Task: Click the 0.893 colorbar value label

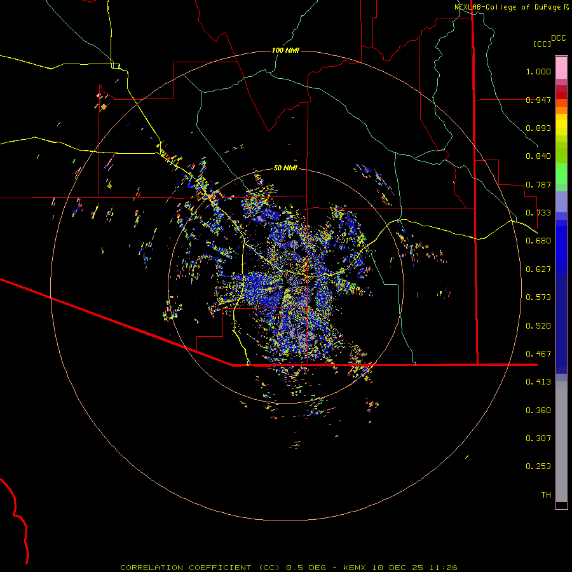Action: tap(538, 128)
